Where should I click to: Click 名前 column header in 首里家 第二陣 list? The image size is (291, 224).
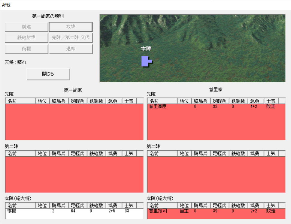click(162, 153)
